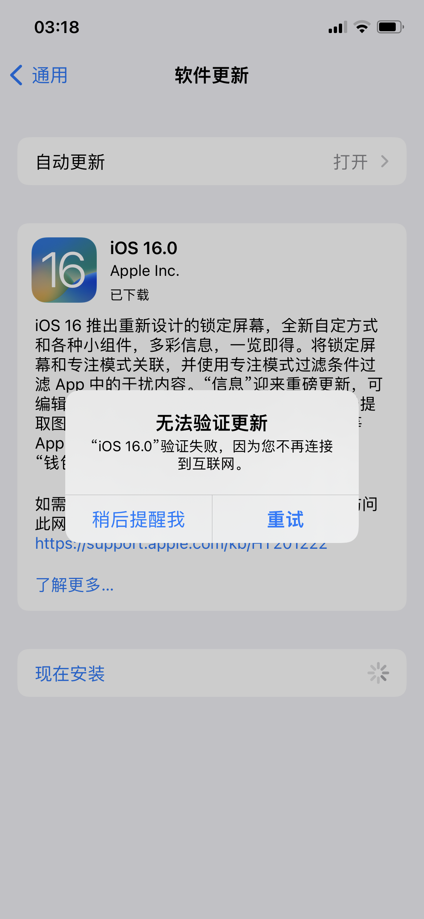This screenshot has width=424, height=919.
Task: Tap the iOS 16 update icon
Action: pos(64,270)
